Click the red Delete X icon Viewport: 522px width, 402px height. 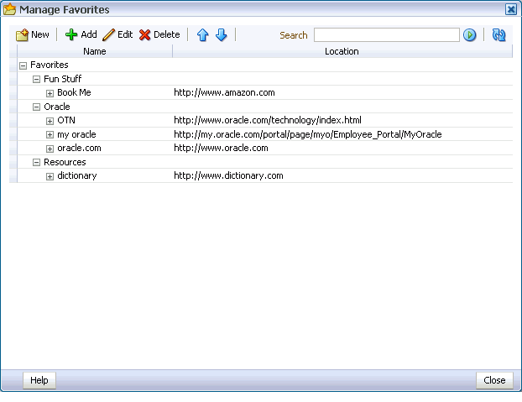[x=145, y=34]
